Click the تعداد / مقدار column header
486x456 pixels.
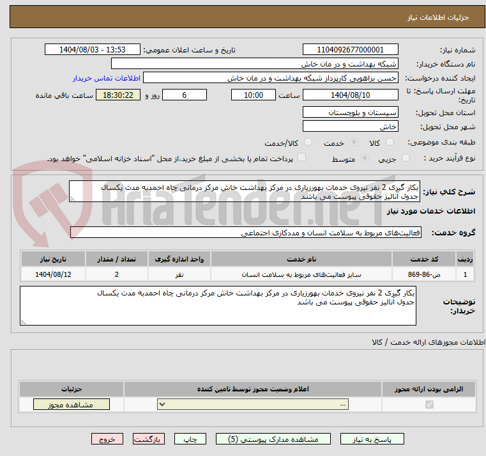point(116,259)
